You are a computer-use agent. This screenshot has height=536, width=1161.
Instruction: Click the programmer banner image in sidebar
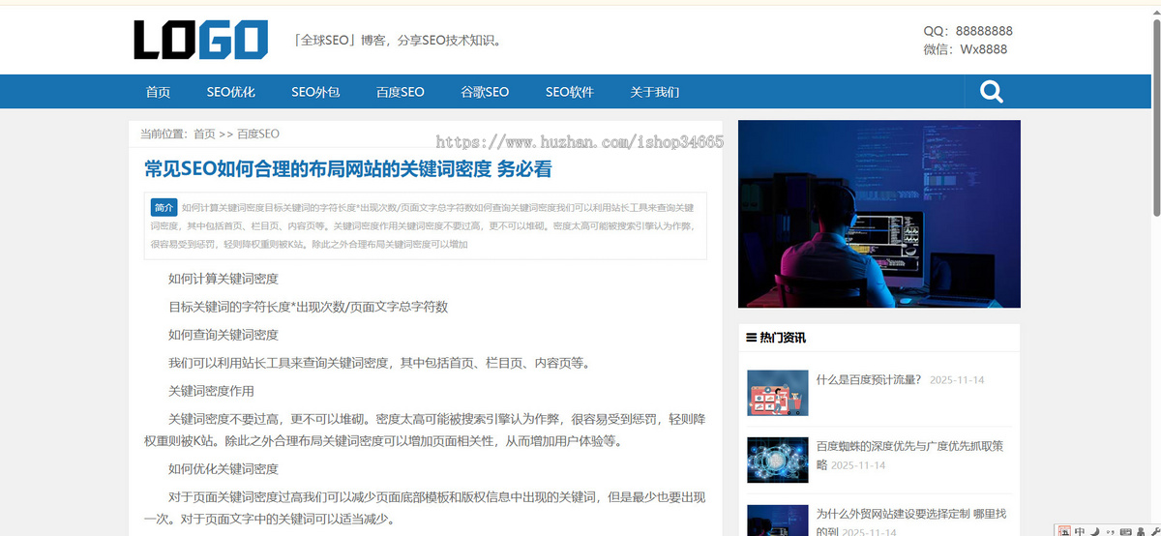pos(879,214)
